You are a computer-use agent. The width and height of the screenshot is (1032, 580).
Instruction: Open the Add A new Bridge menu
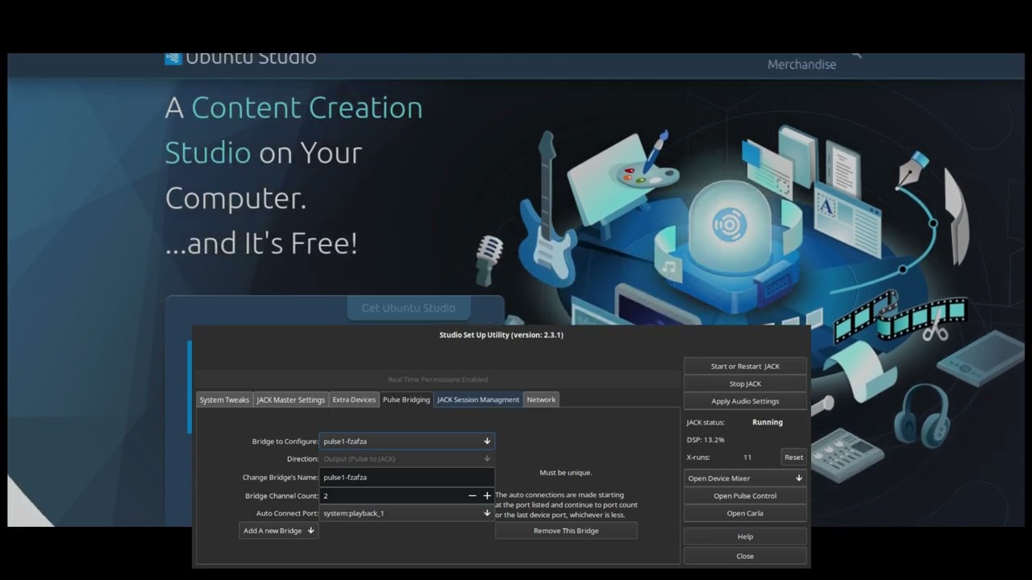click(x=279, y=531)
